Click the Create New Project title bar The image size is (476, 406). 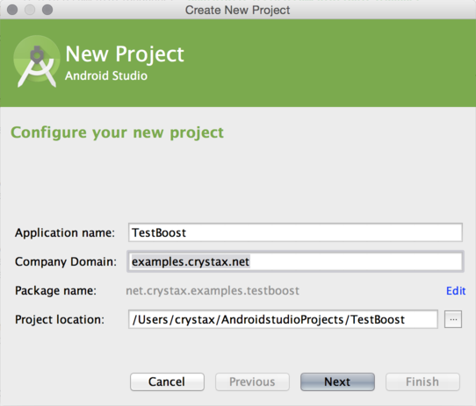238,10
